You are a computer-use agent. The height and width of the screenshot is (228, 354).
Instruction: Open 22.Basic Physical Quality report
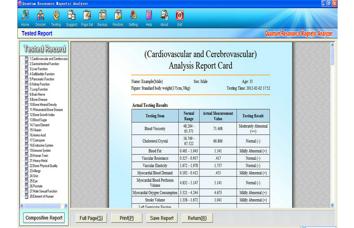tap(43, 166)
